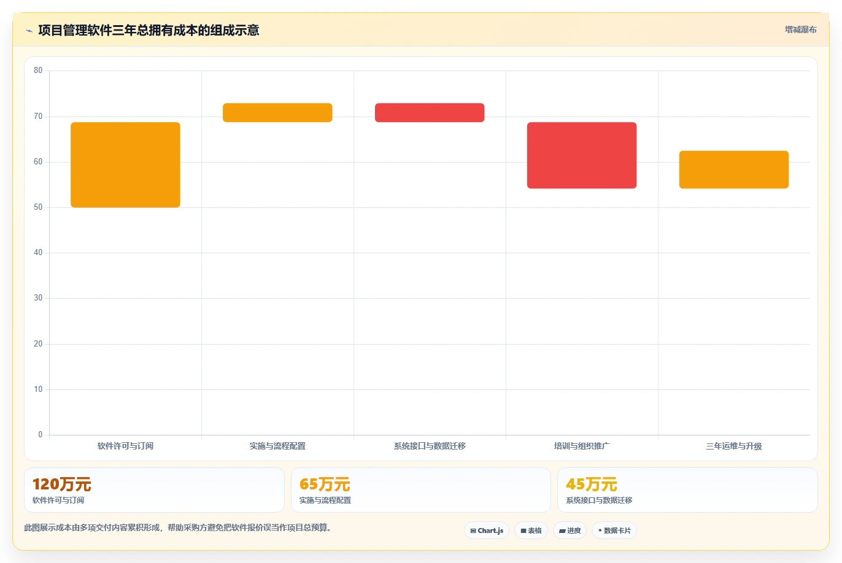Click y-axis tick value 20
Viewport: 842px width, 563px height.
pos(38,344)
